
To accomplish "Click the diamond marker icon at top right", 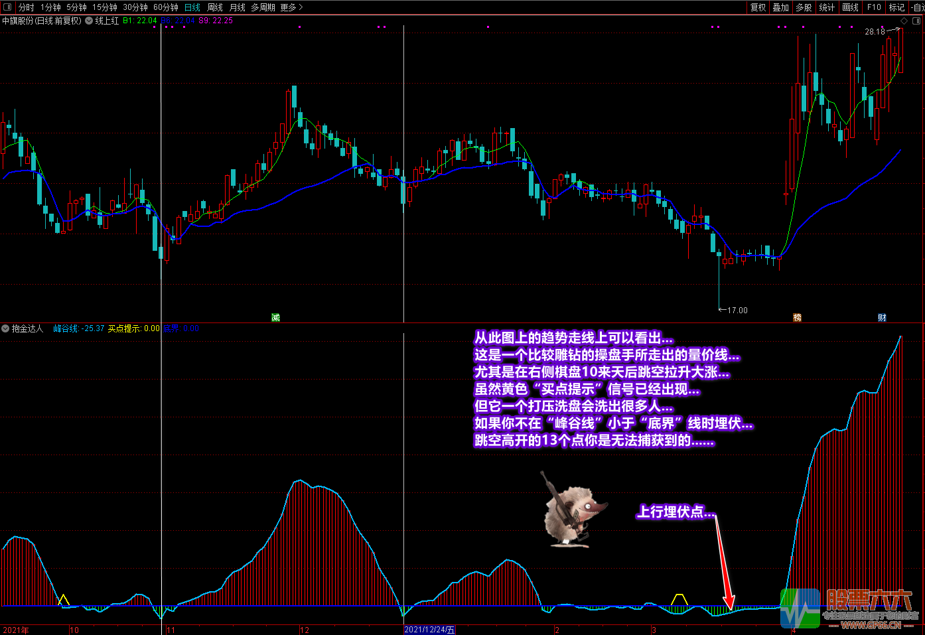I will click(904, 21).
